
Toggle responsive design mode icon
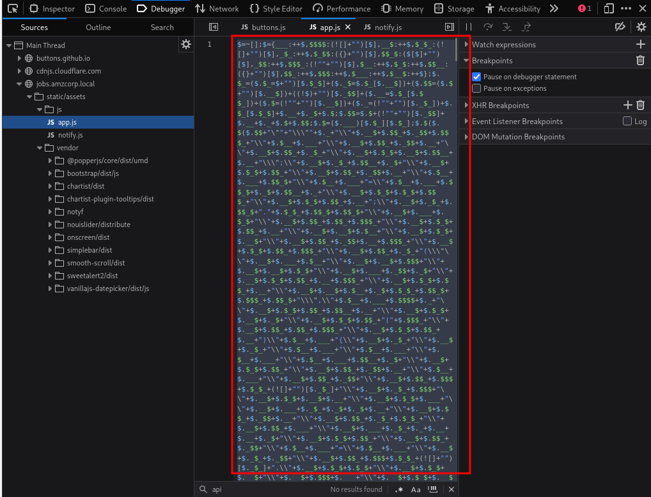click(609, 9)
